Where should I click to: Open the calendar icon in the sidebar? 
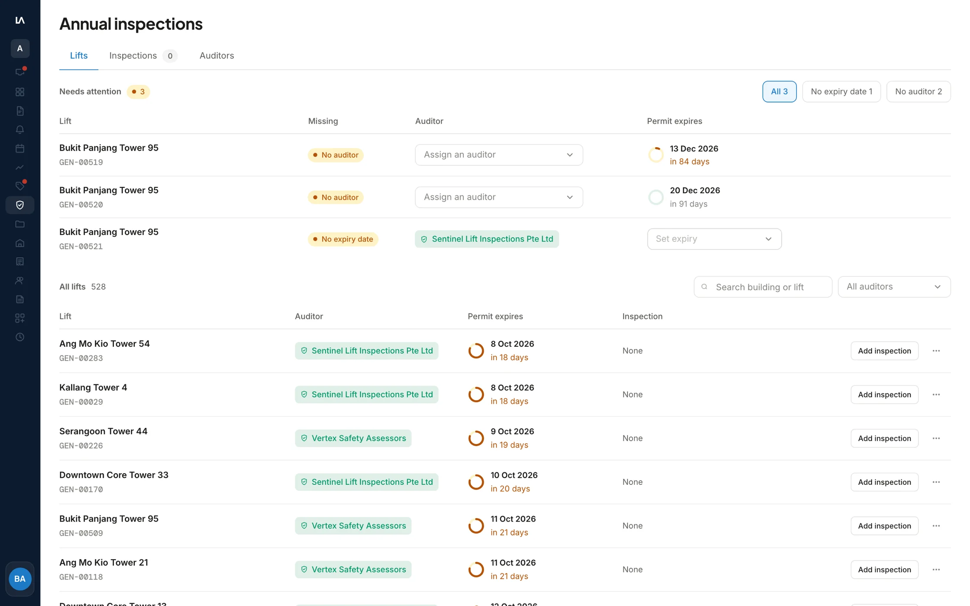[20, 148]
